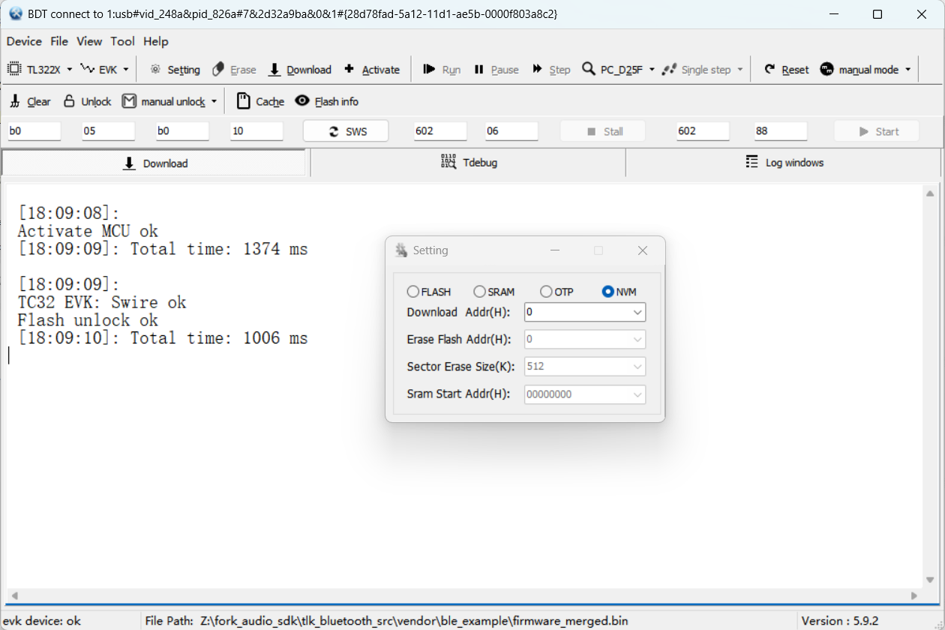Click the SWS button
The width and height of the screenshot is (945, 630).
tap(346, 131)
